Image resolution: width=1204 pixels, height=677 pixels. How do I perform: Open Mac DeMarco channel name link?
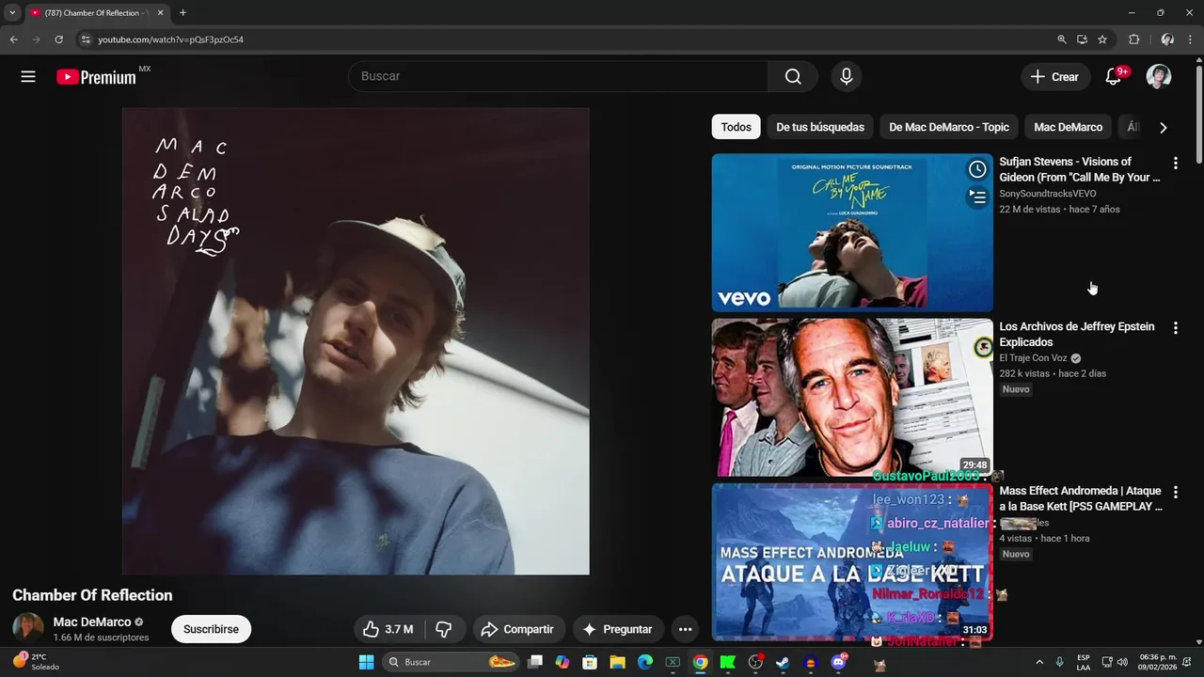pos(92,622)
